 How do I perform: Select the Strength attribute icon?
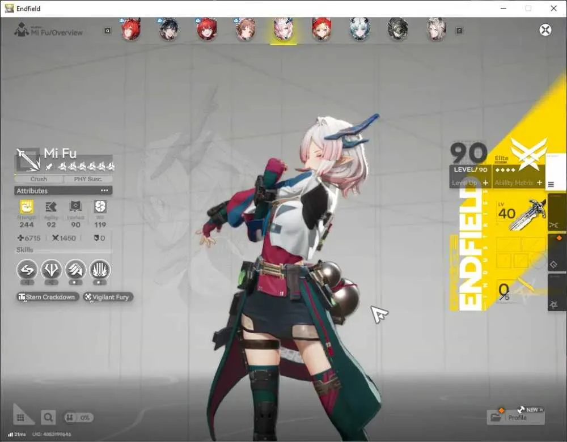[x=27, y=207]
